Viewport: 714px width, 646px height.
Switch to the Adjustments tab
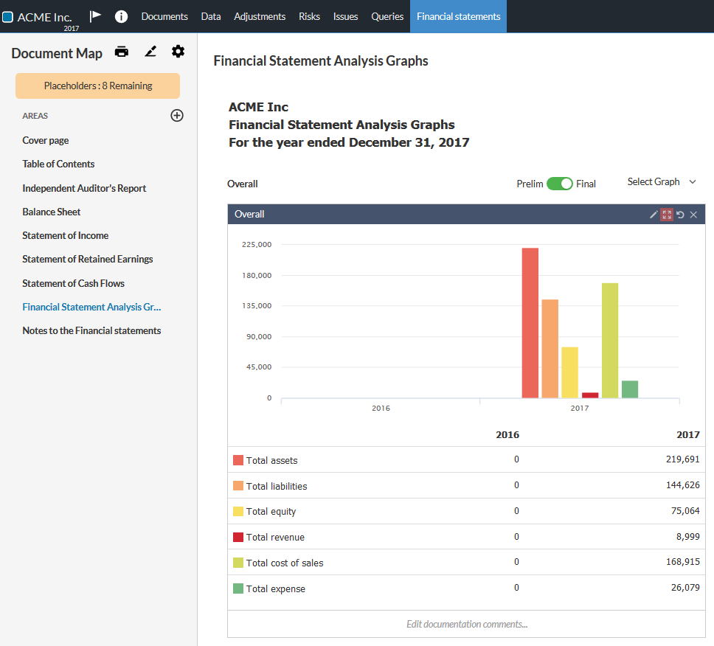click(260, 16)
